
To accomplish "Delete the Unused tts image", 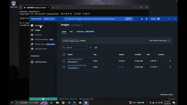I will (170, 61).
